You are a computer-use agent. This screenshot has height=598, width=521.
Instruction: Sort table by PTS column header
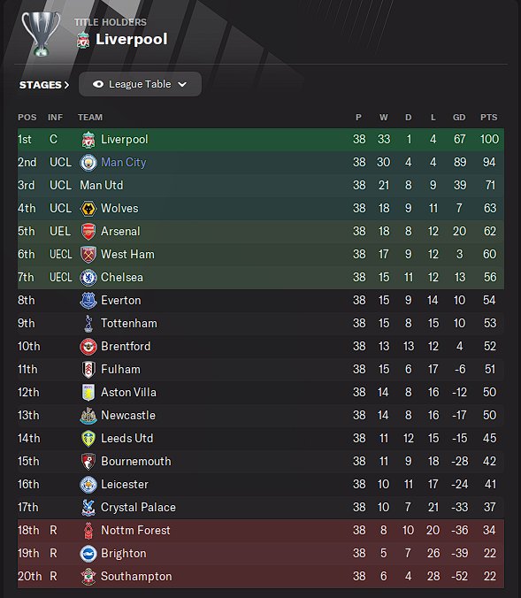[488, 118]
